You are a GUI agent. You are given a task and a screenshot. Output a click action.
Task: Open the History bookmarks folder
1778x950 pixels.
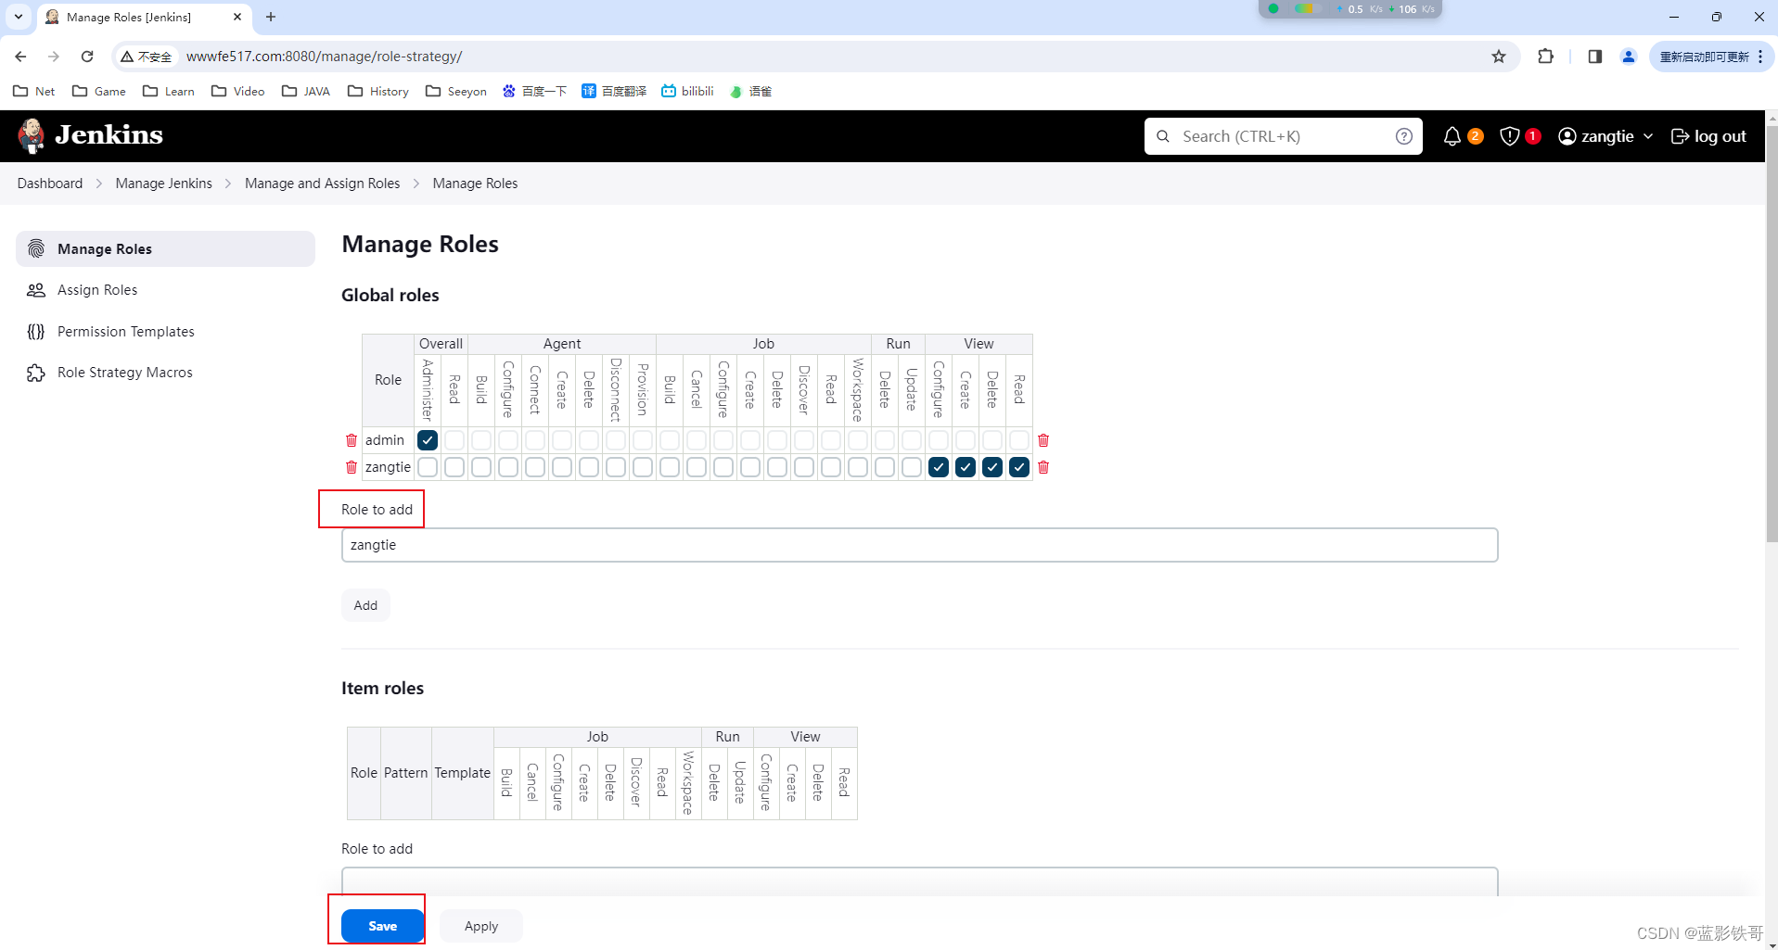[x=378, y=91]
